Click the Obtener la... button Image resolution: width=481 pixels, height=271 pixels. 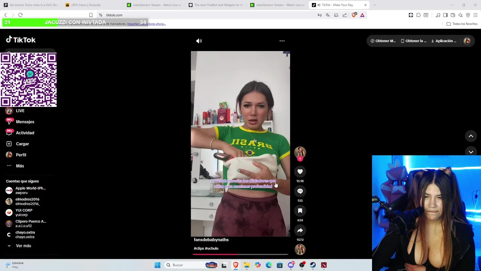[x=413, y=41]
